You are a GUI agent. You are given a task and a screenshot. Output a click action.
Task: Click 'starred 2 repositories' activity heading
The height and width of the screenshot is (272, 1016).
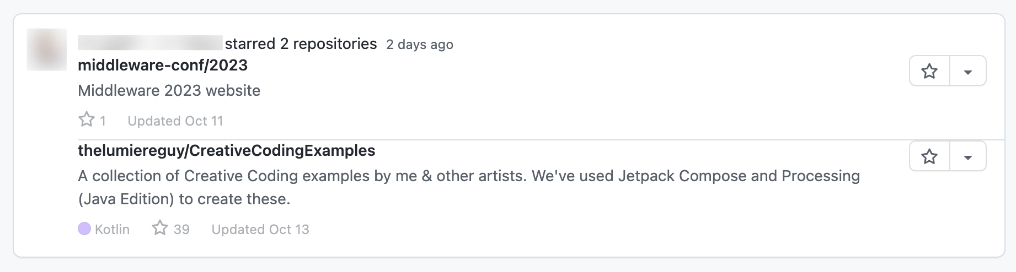pos(301,44)
